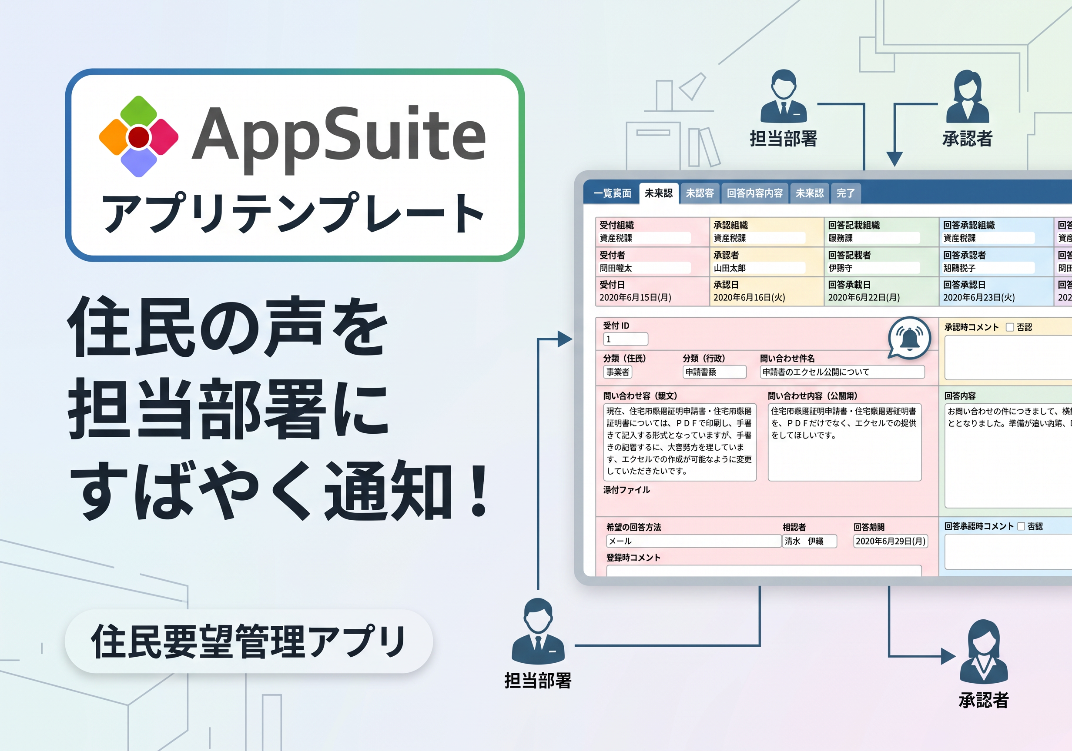Click the 問い合わせ内容（親文） text area
This screenshot has height=751, width=1072.
coord(680,442)
